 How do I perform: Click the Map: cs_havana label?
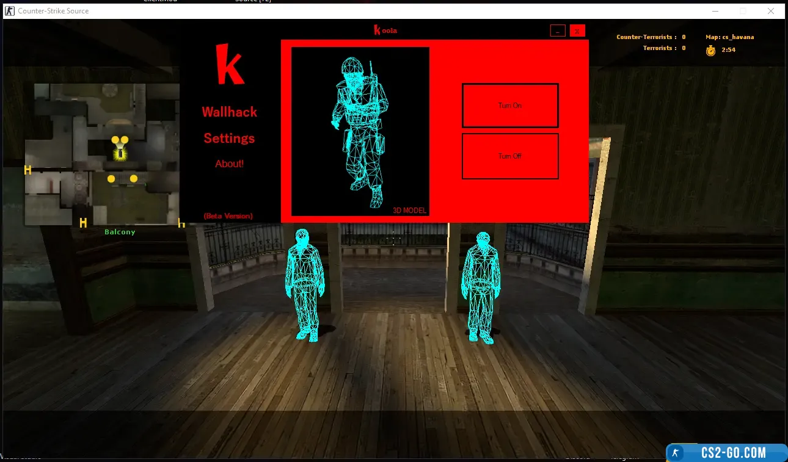[x=729, y=37]
